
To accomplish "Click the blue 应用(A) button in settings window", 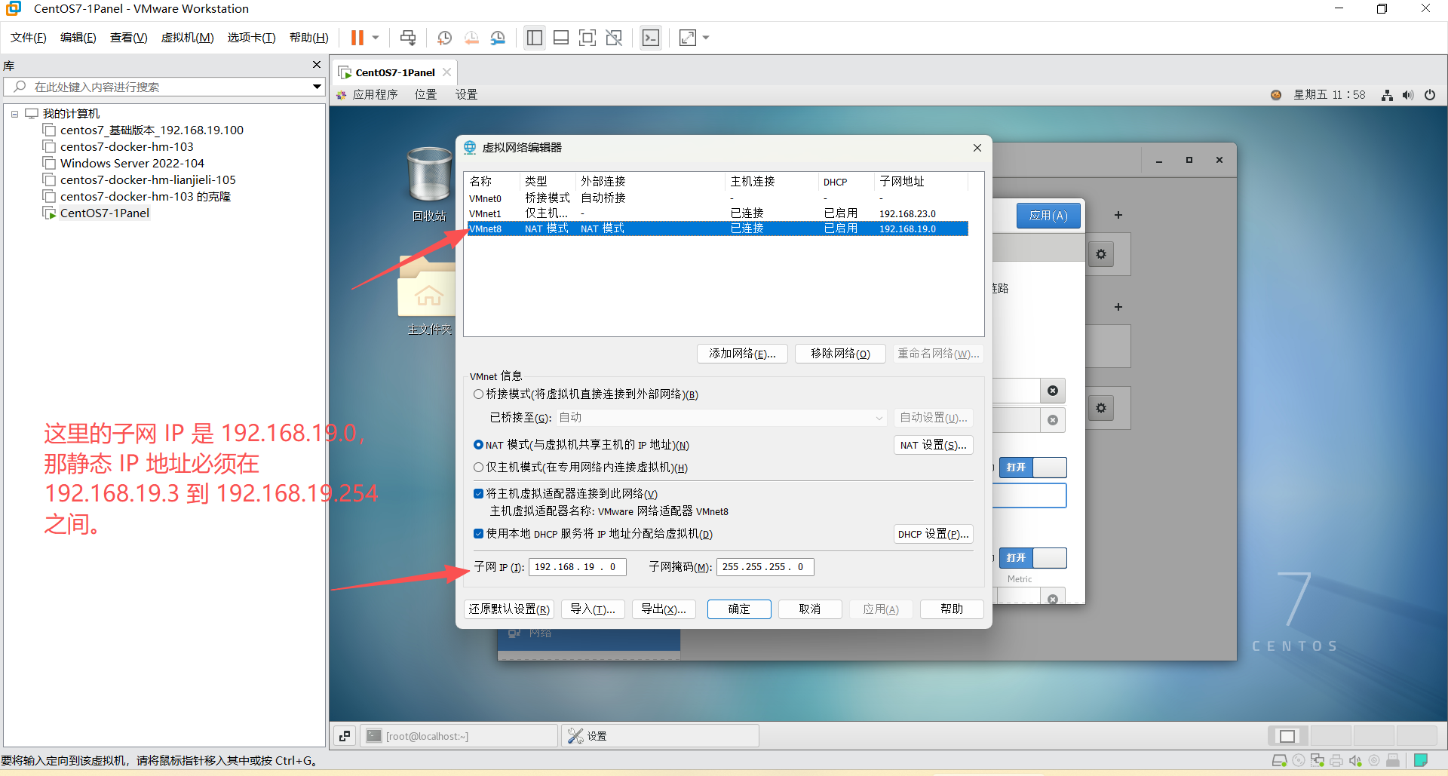I will point(1048,216).
